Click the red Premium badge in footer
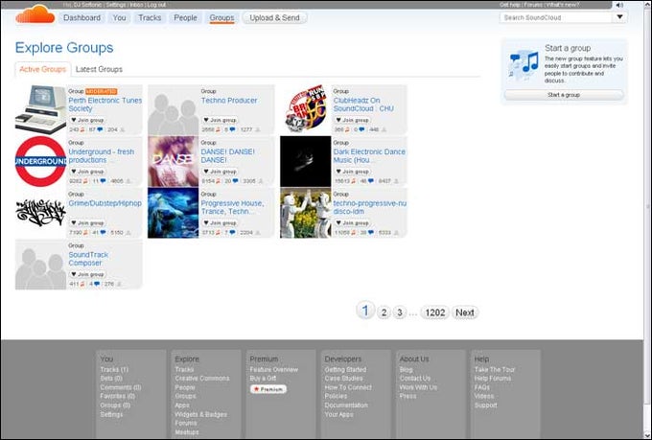The width and height of the screenshot is (652, 440). (x=268, y=389)
